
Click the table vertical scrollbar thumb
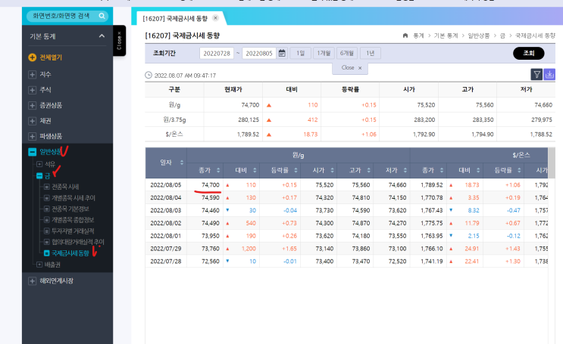point(552,163)
